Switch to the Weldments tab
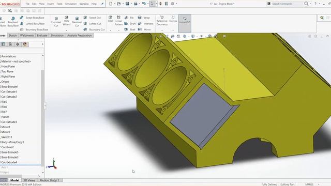The height and width of the screenshot is (186, 331). (x=27, y=36)
